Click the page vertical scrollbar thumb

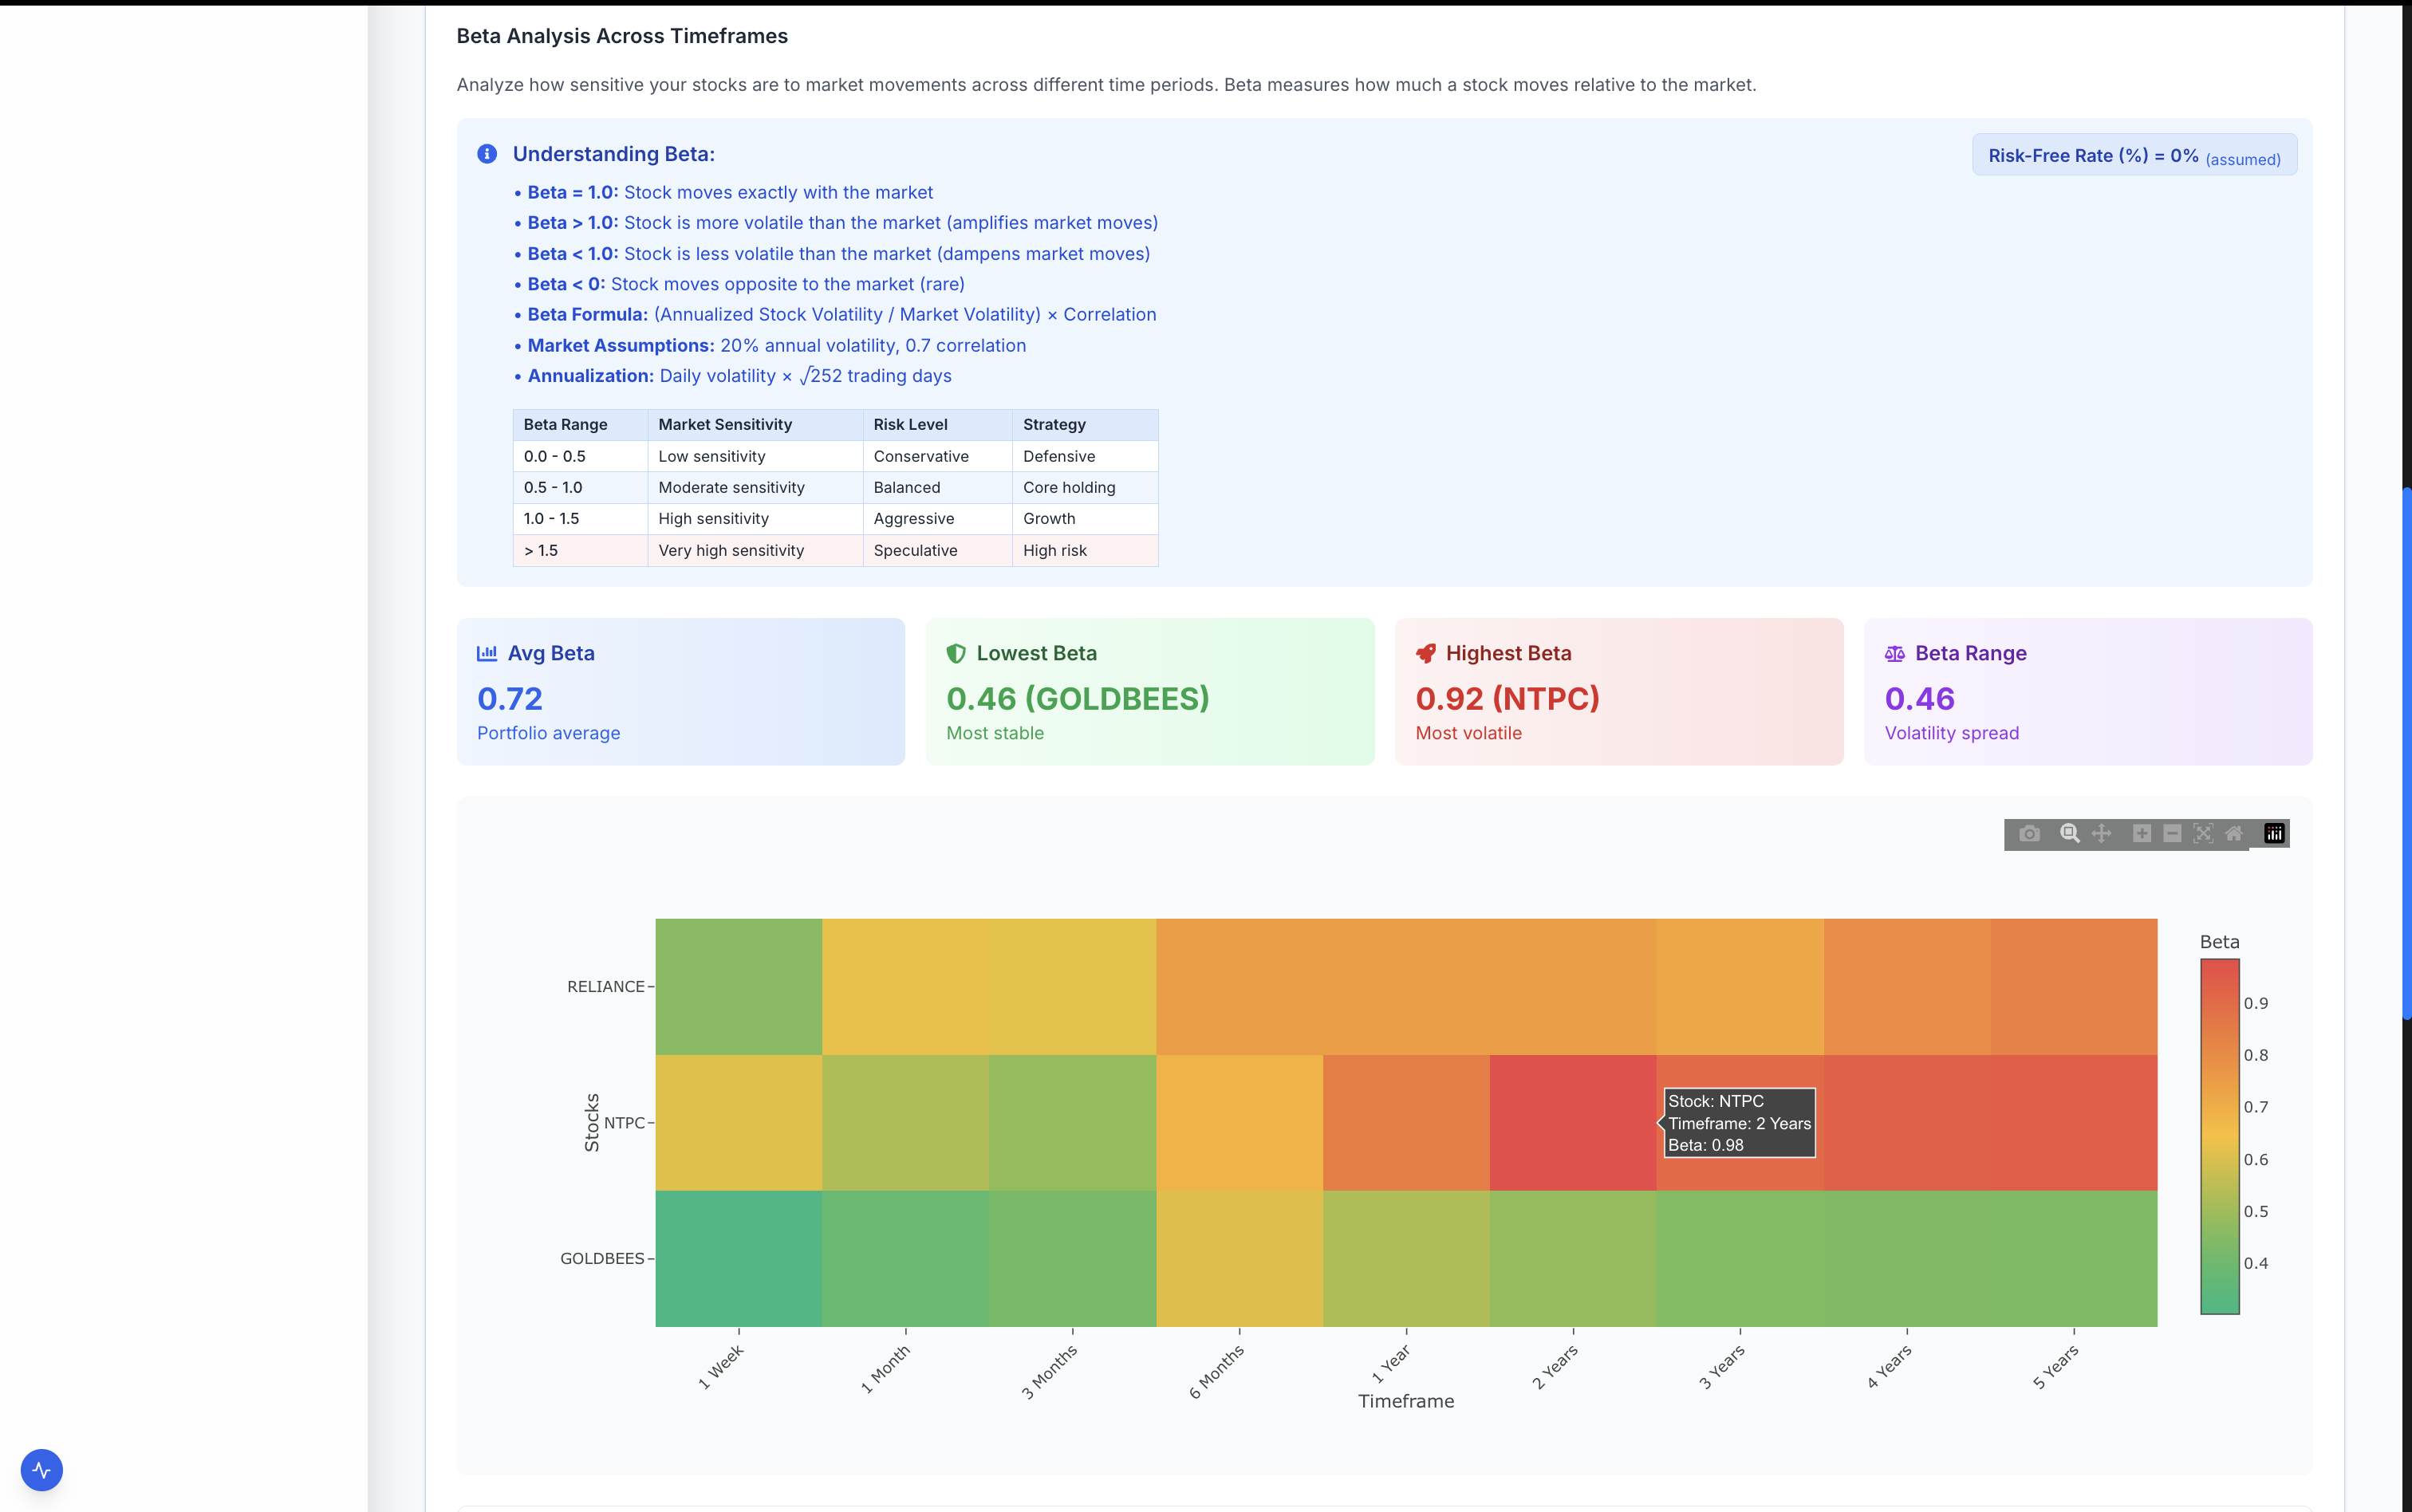point(2406,753)
